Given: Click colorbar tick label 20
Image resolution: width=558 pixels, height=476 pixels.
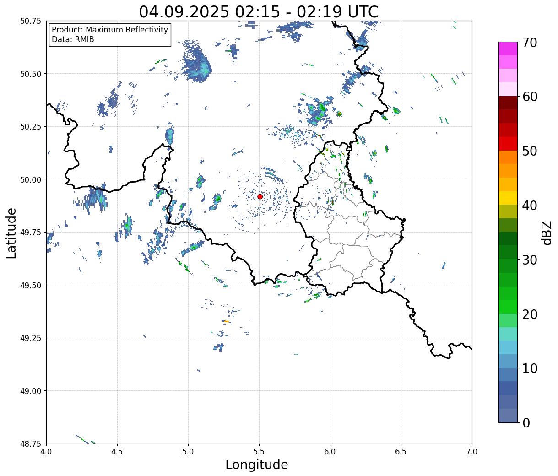Looking at the screenshot, I should (x=530, y=314).
